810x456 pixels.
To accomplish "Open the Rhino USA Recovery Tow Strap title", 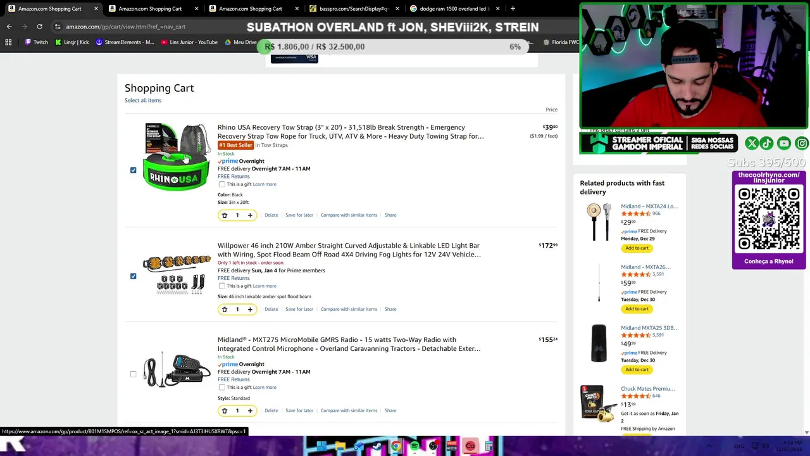I will point(351,132).
